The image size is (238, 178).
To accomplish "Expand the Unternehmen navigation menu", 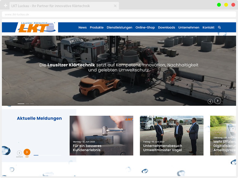I will point(189,27).
